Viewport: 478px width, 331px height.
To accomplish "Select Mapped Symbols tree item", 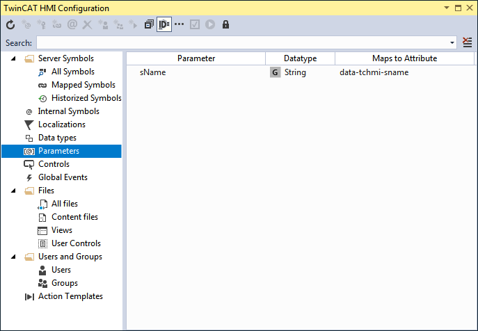I will tap(83, 85).
